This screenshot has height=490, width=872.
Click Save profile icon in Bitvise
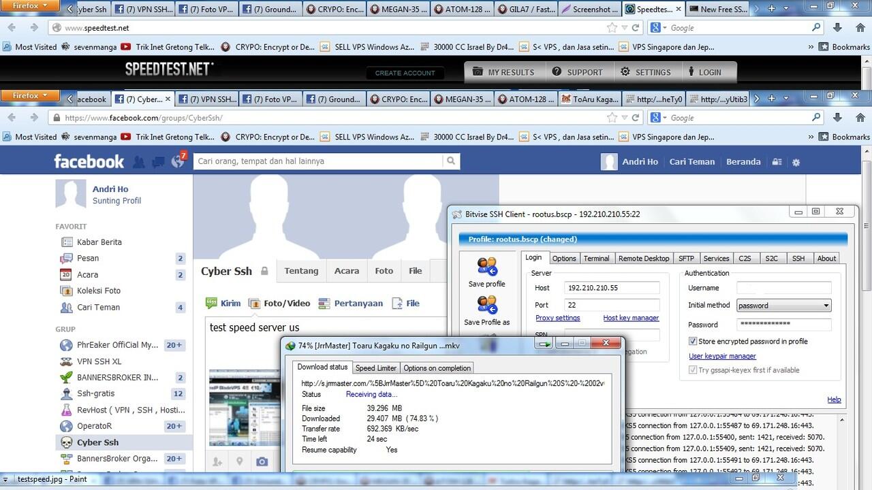click(x=487, y=267)
